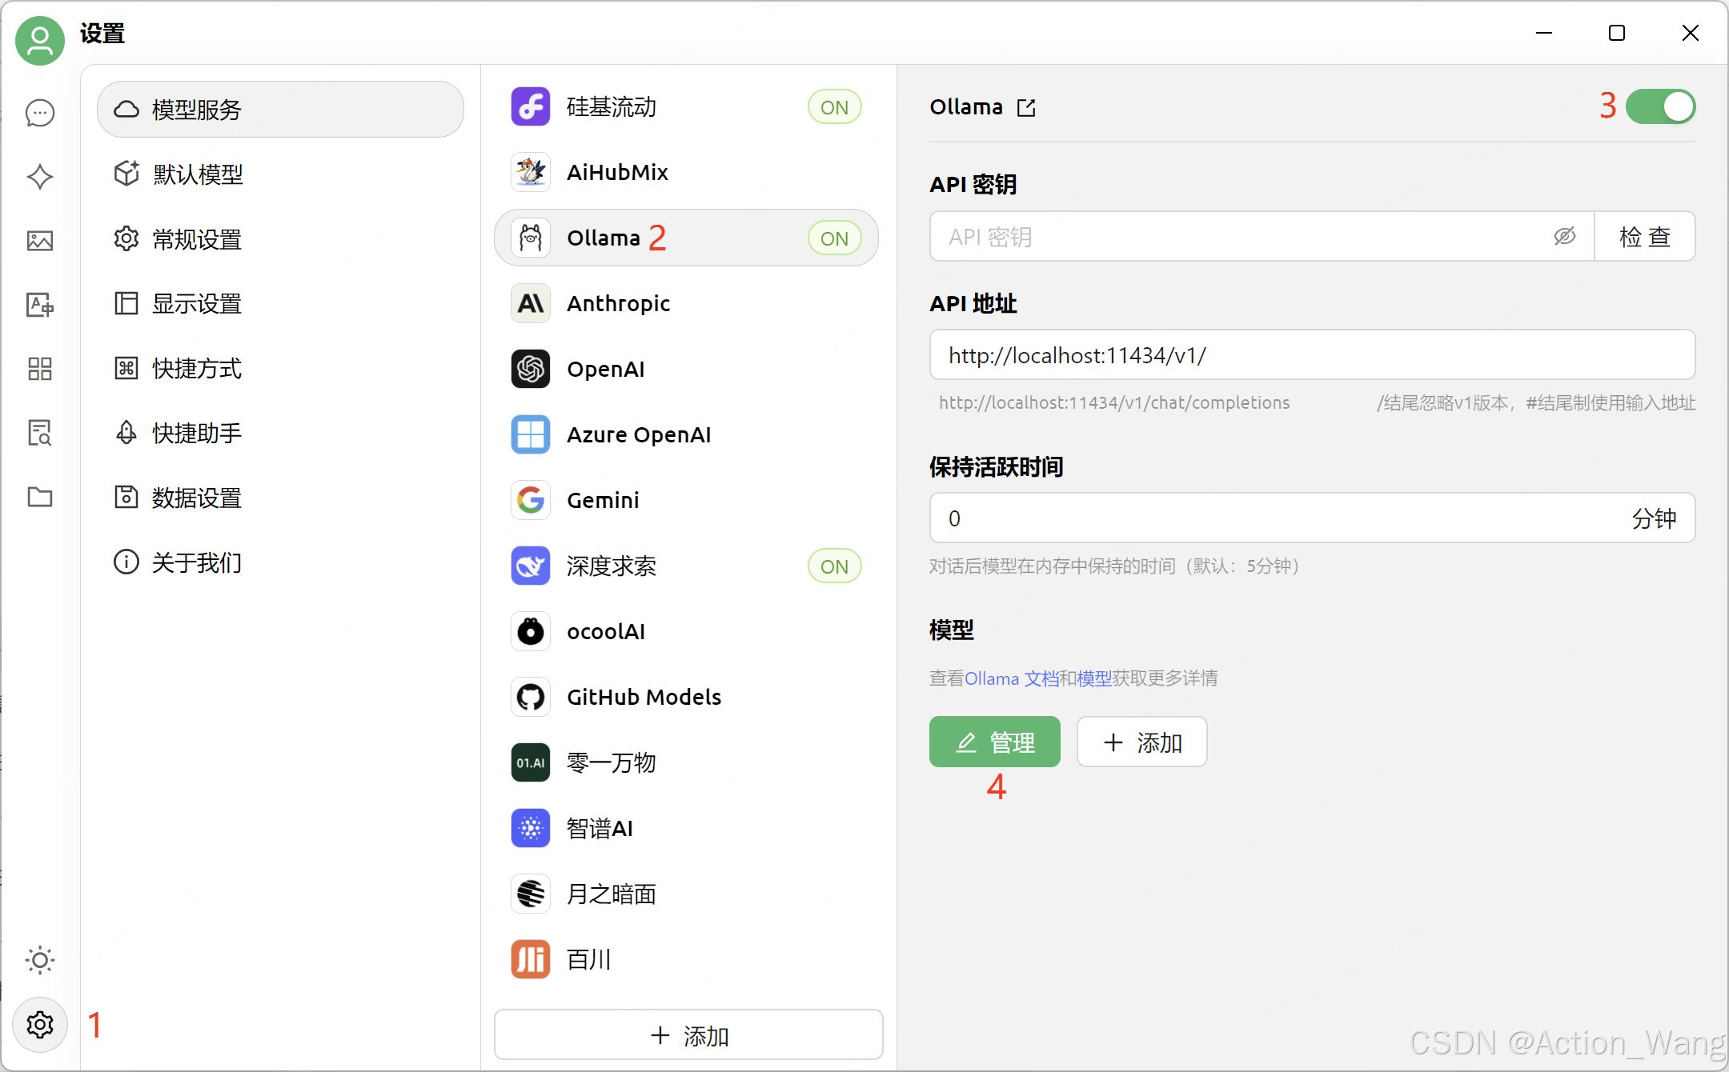Click the green 管理 models button
Screen dimensions: 1729x1072
click(995, 742)
